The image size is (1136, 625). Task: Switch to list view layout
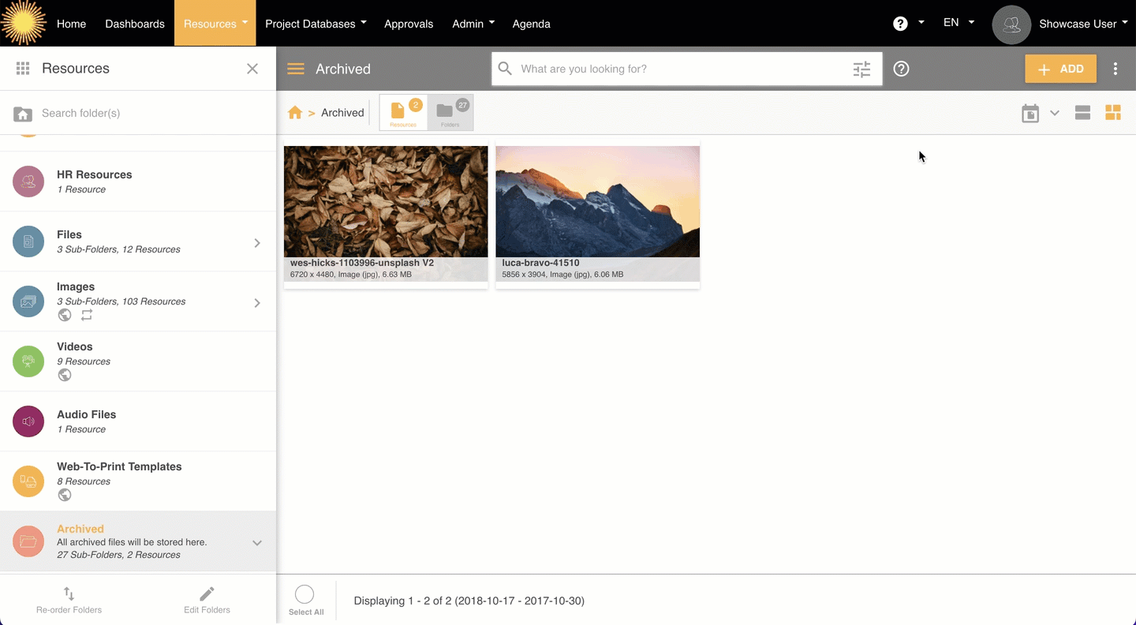1082,113
